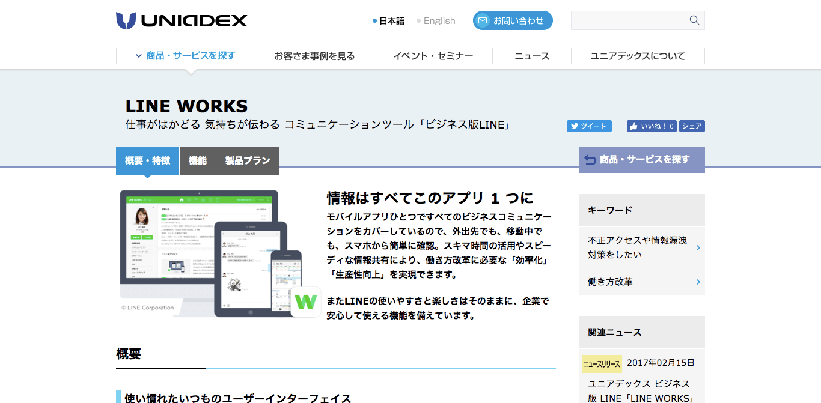821x403 pixels.
Task: Click the search magnifier icon
Action: [x=694, y=20]
